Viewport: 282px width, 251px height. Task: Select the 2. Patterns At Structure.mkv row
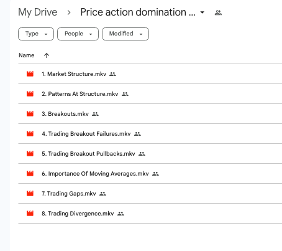coord(150,94)
